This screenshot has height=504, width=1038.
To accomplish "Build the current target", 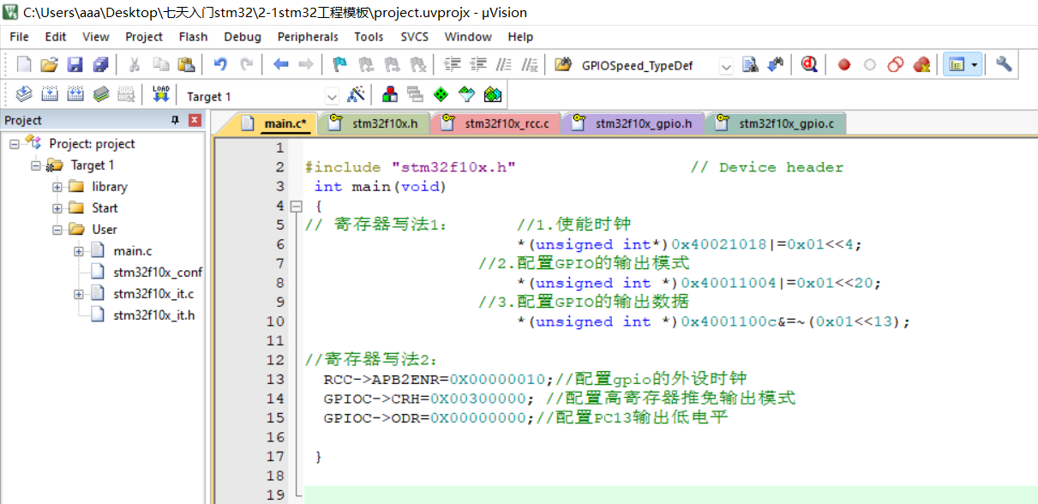I will coord(51,94).
